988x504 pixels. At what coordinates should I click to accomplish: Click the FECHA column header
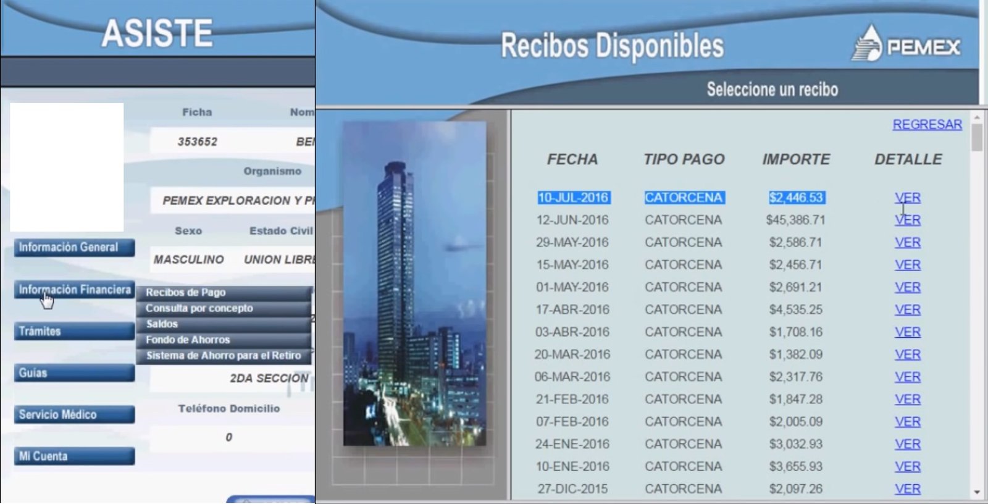click(572, 159)
